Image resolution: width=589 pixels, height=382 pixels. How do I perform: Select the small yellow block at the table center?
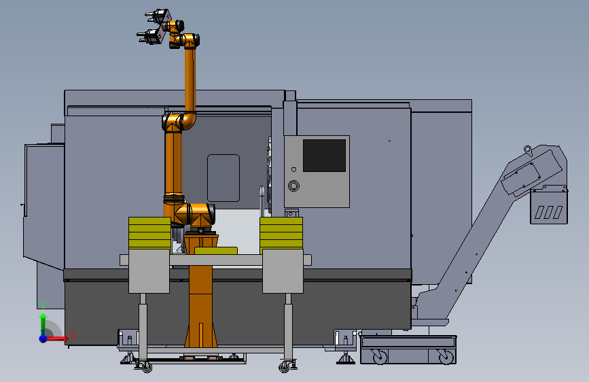click(x=215, y=251)
